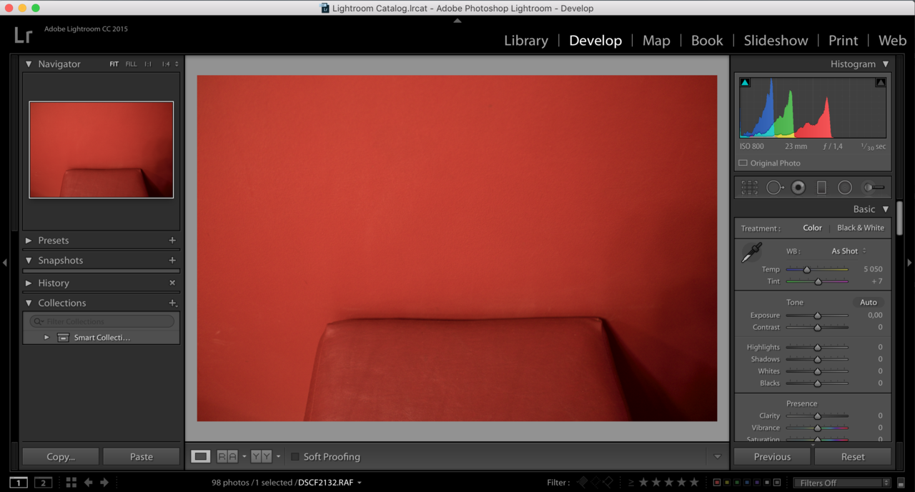Click the Reset button
The width and height of the screenshot is (915, 492).
[852, 457]
